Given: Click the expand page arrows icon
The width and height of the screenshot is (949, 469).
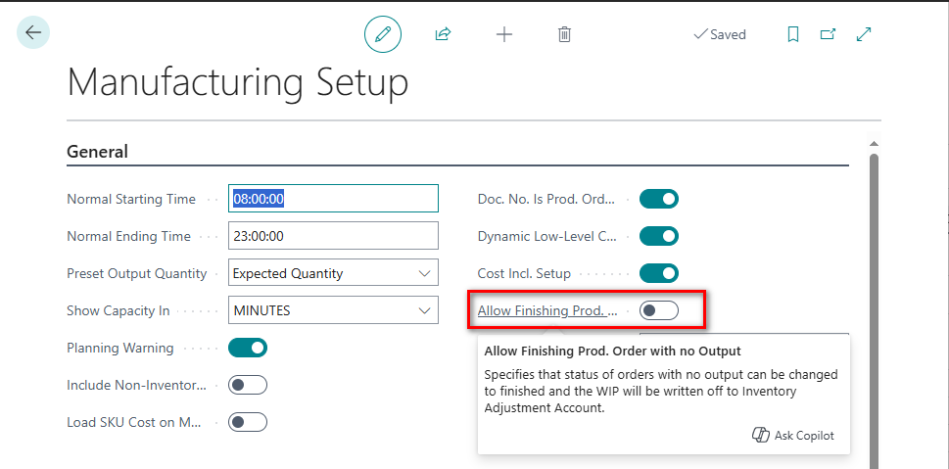Looking at the screenshot, I should coord(864,34).
